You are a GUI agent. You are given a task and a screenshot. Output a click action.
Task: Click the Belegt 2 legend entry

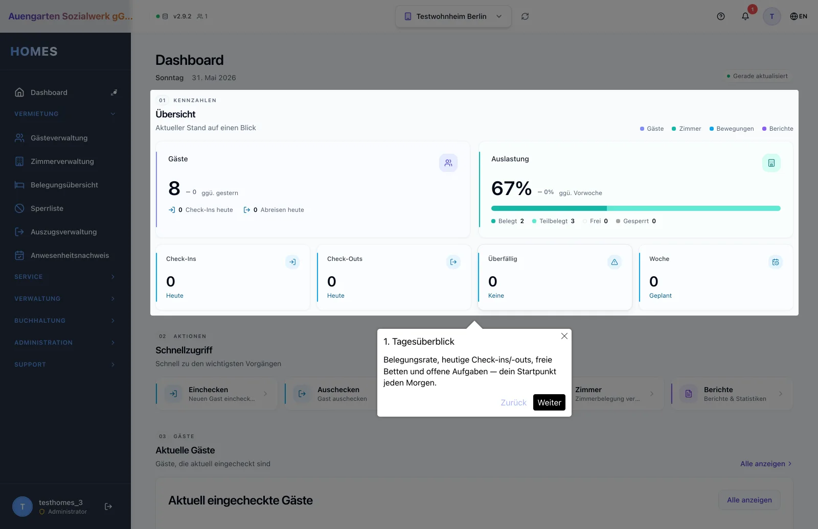click(508, 221)
